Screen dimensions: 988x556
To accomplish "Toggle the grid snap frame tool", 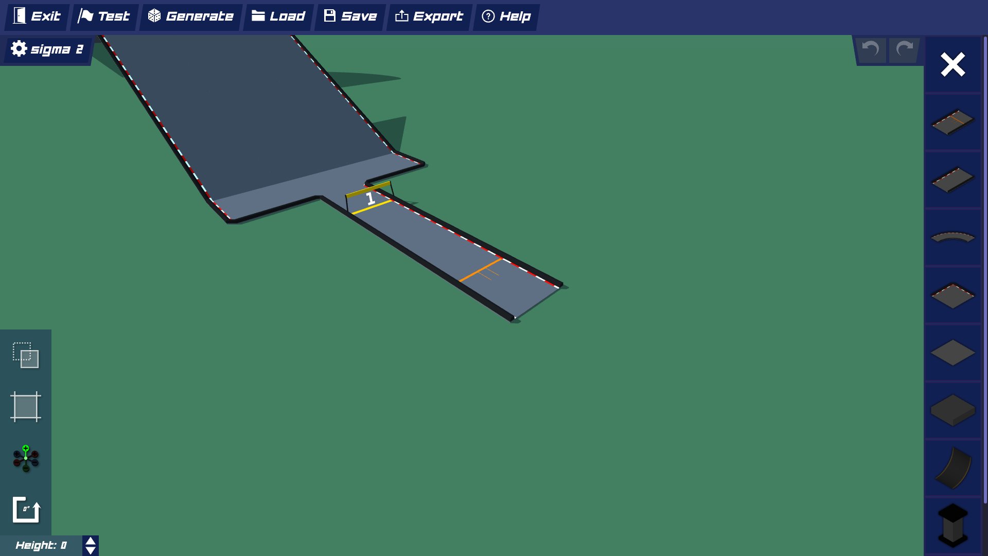I will (26, 407).
